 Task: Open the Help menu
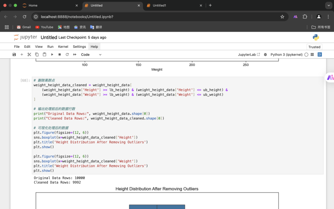coord(94,47)
